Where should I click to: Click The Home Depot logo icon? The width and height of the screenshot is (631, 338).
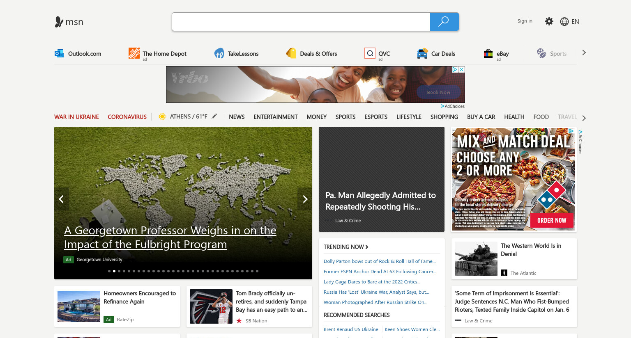(x=134, y=53)
